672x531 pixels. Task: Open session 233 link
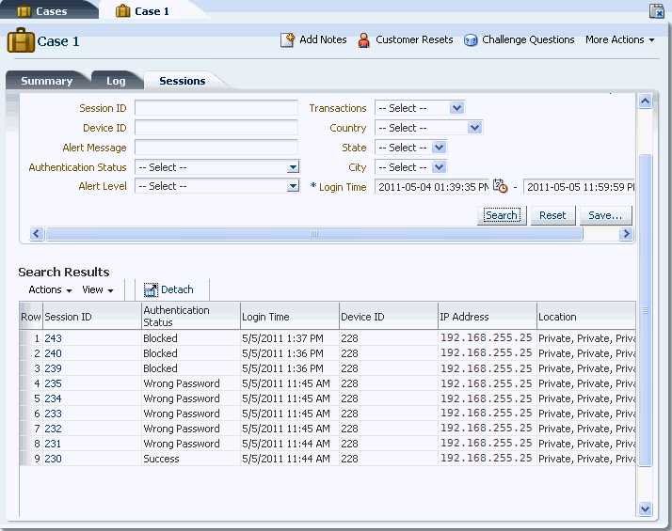[x=53, y=414]
